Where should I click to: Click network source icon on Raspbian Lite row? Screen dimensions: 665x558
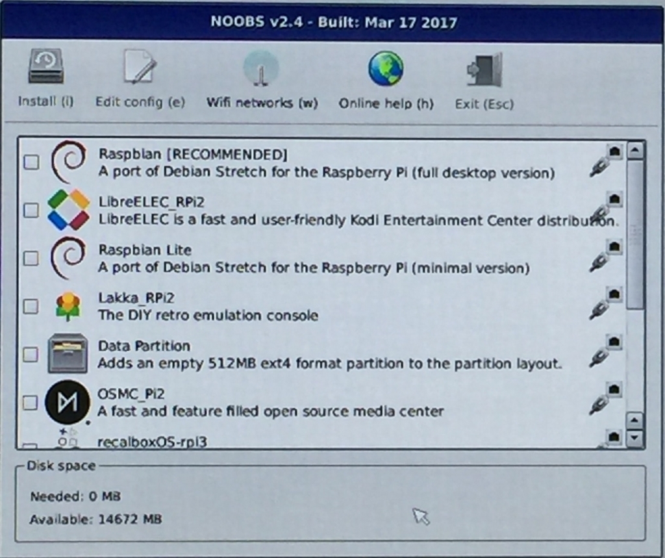(x=606, y=256)
